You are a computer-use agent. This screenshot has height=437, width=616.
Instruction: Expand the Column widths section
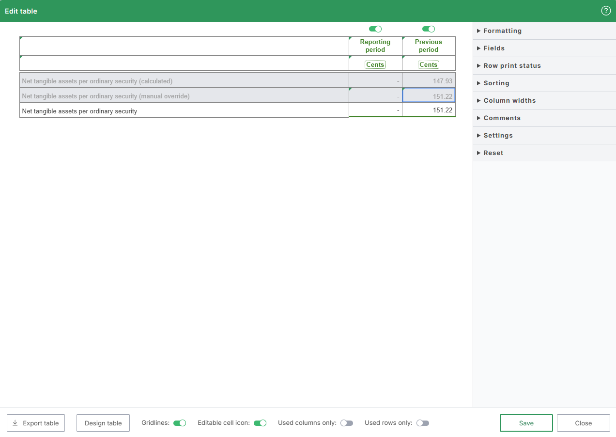(509, 100)
